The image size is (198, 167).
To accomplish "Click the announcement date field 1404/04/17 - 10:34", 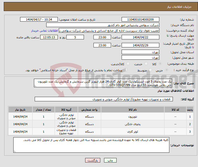I will pyautogui.click(x=39, y=19).
